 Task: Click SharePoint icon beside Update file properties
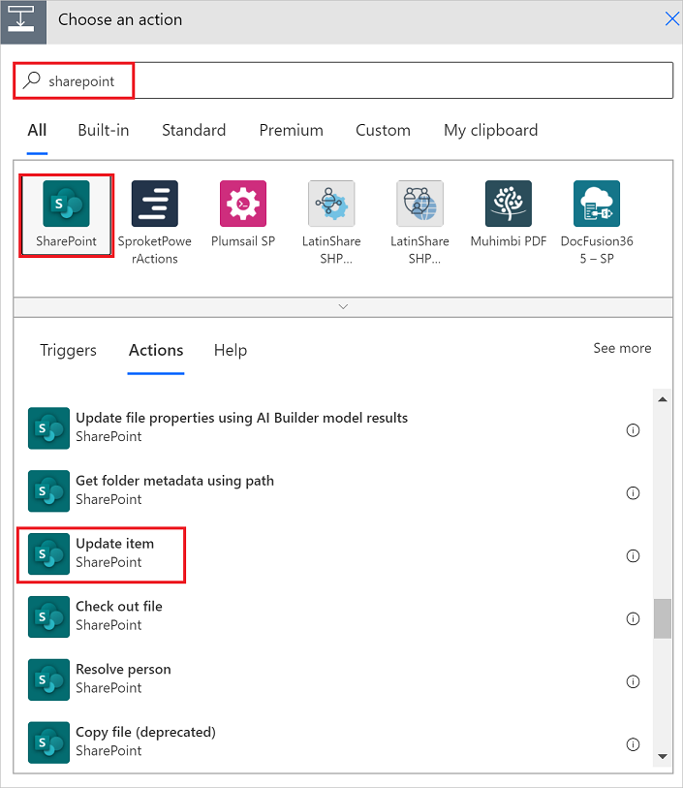click(x=48, y=428)
